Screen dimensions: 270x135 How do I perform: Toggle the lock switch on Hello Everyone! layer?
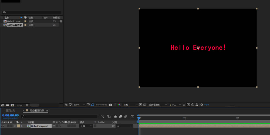tap(11, 126)
